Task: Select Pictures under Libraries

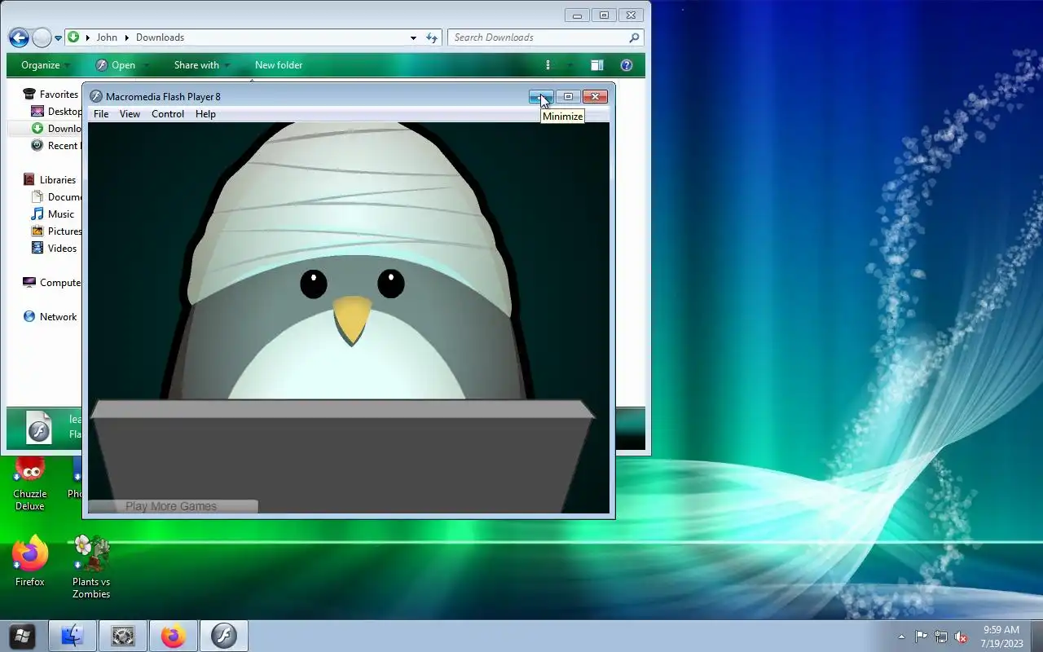Action: [x=55, y=231]
